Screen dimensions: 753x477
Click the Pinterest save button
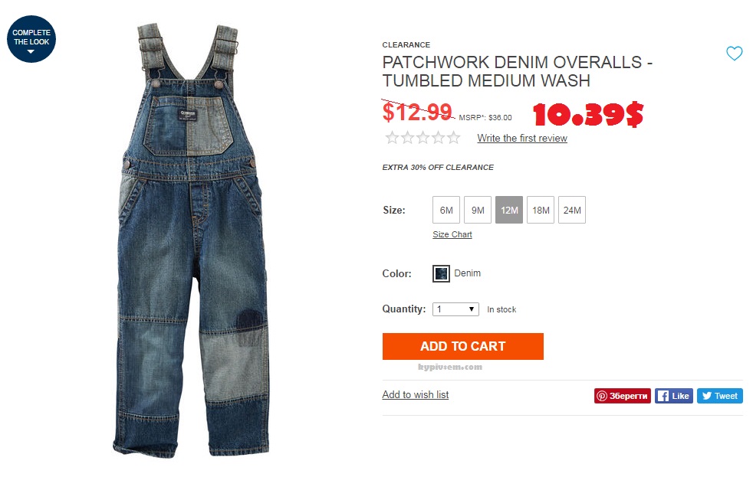pos(623,396)
